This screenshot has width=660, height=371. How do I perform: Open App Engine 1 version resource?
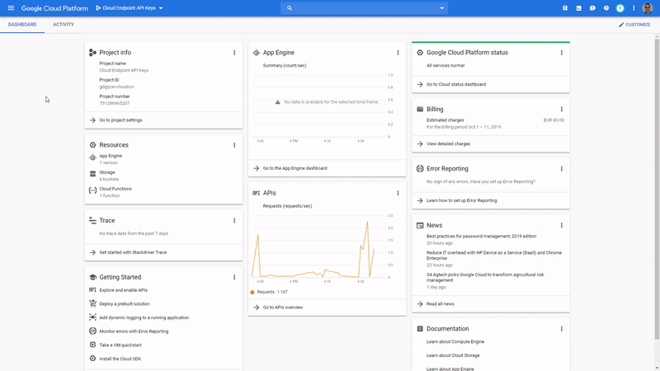coord(111,159)
